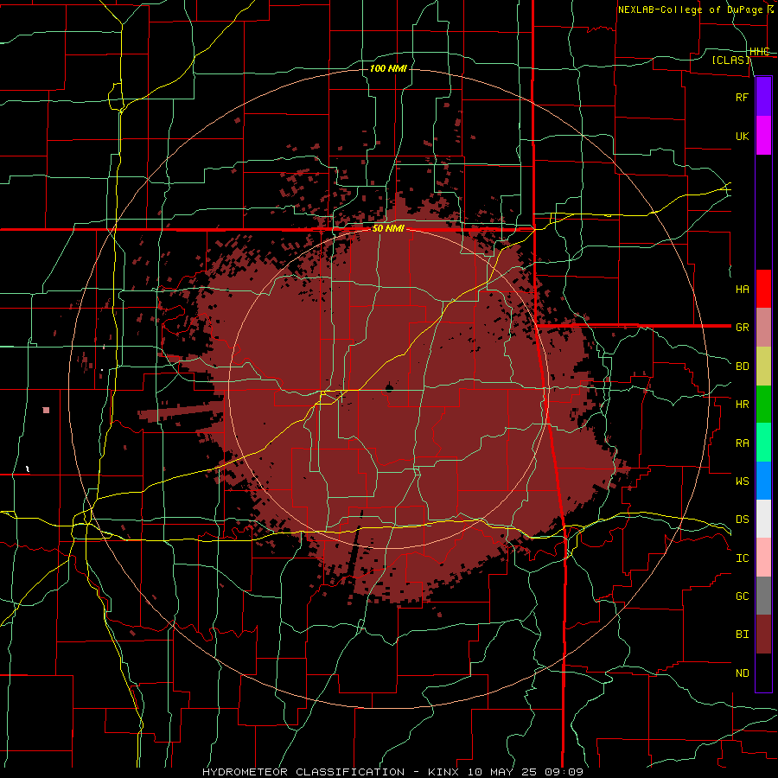This screenshot has height=778, width=778.
Task: Click the GC legend label
Action: [x=742, y=596]
